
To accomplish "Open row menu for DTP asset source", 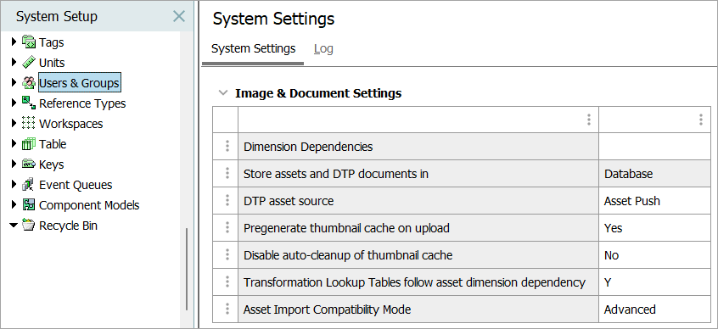I will tap(227, 200).
